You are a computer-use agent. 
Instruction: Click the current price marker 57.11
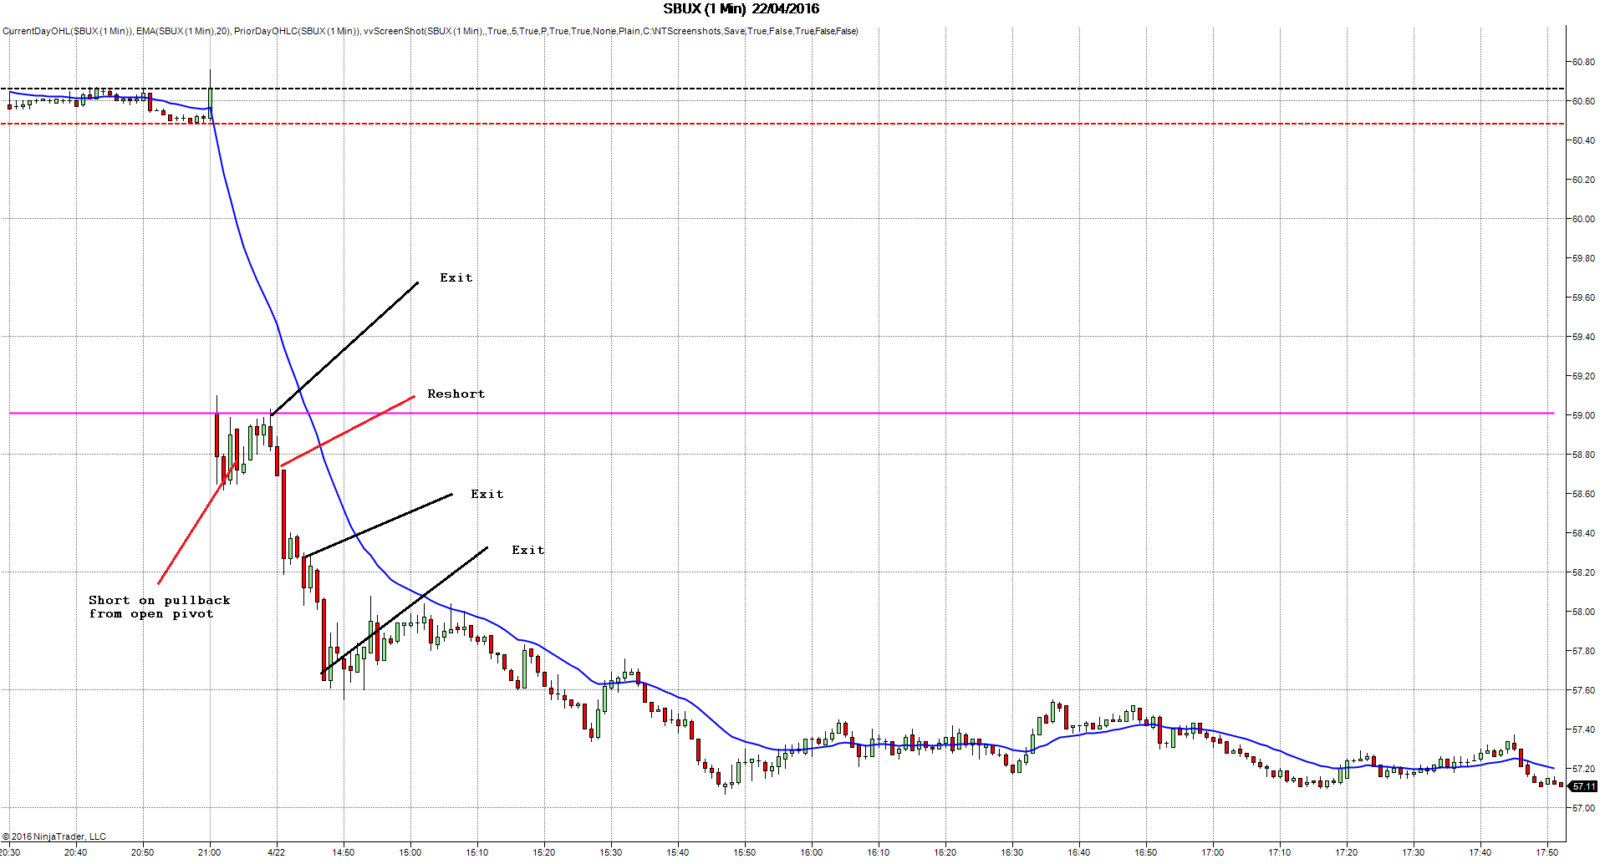1584,786
